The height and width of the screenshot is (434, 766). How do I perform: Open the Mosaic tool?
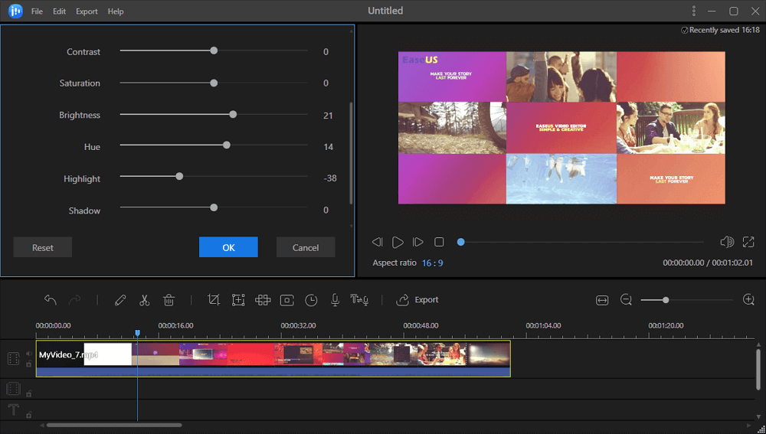click(x=263, y=300)
